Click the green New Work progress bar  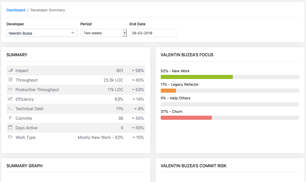tap(197, 77)
